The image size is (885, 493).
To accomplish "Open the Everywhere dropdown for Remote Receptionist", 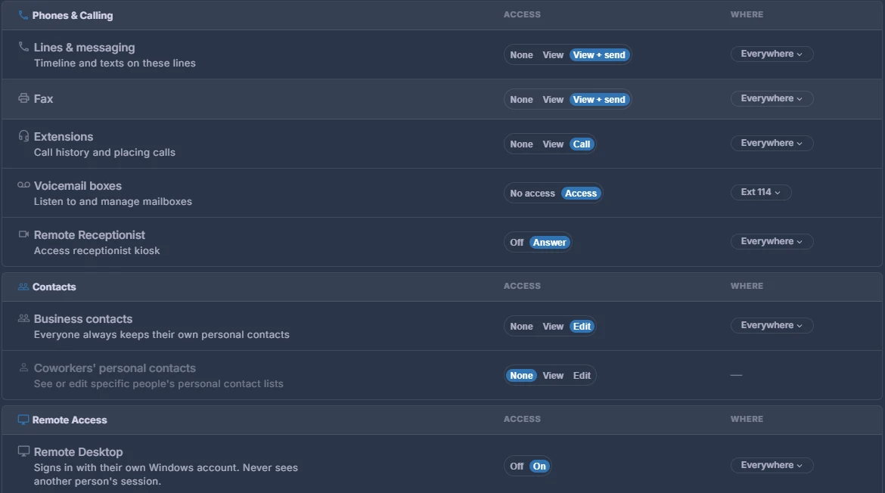I will click(x=772, y=241).
